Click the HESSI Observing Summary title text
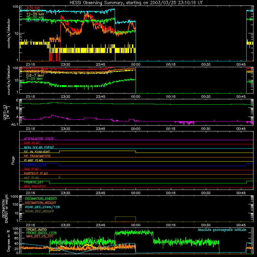 136,3
